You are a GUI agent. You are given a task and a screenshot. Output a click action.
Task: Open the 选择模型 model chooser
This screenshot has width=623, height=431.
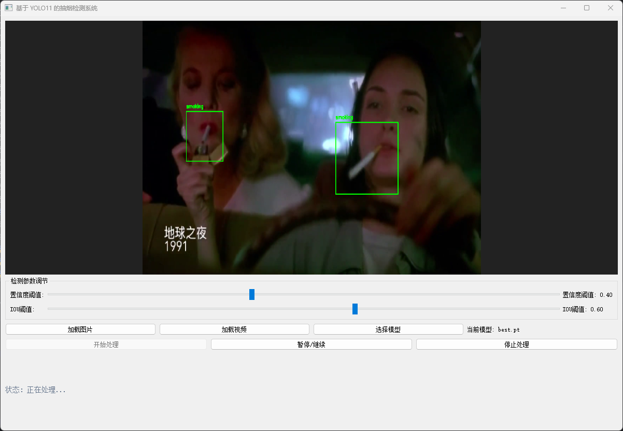pos(388,329)
